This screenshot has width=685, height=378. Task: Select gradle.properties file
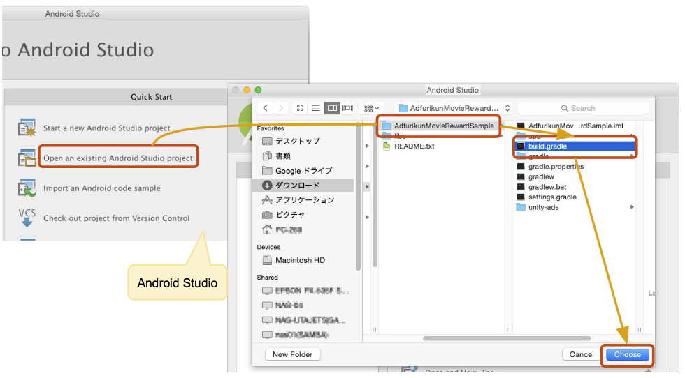[x=556, y=167]
